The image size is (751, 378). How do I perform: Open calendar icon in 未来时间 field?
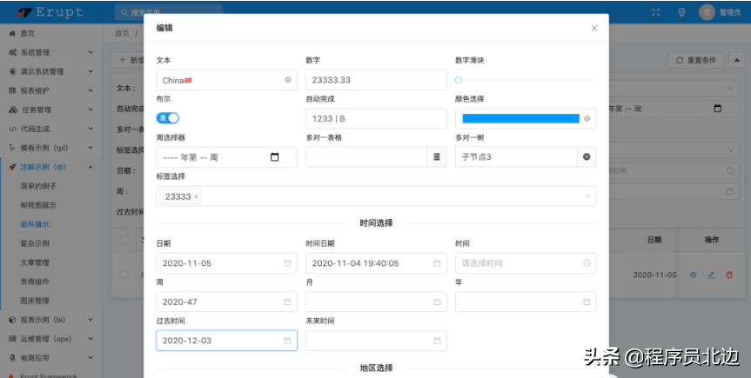pyautogui.click(x=437, y=341)
